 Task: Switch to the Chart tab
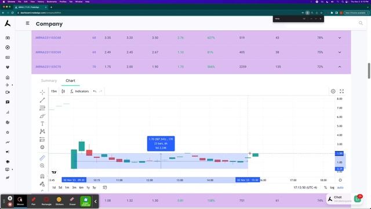coord(70,81)
